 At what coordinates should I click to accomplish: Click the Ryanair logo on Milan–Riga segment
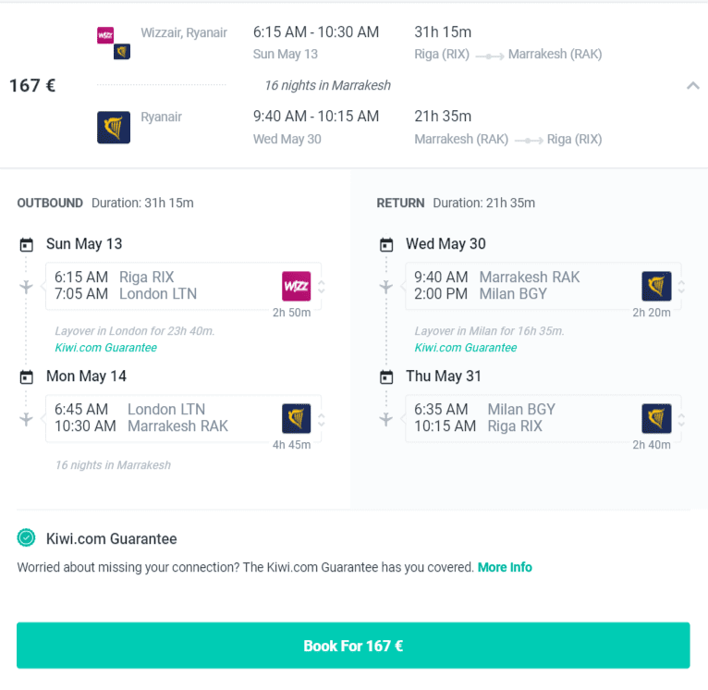[x=656, y=418]
